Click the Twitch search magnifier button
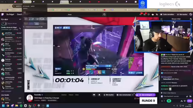 click(x=104, y=14)
